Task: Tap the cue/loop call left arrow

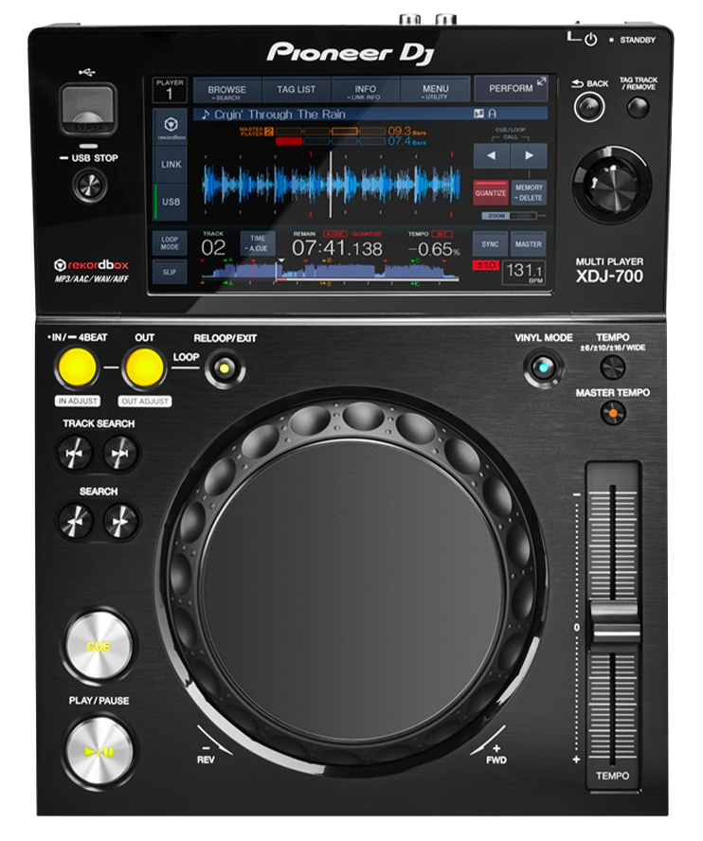Action: coord(491,155)
